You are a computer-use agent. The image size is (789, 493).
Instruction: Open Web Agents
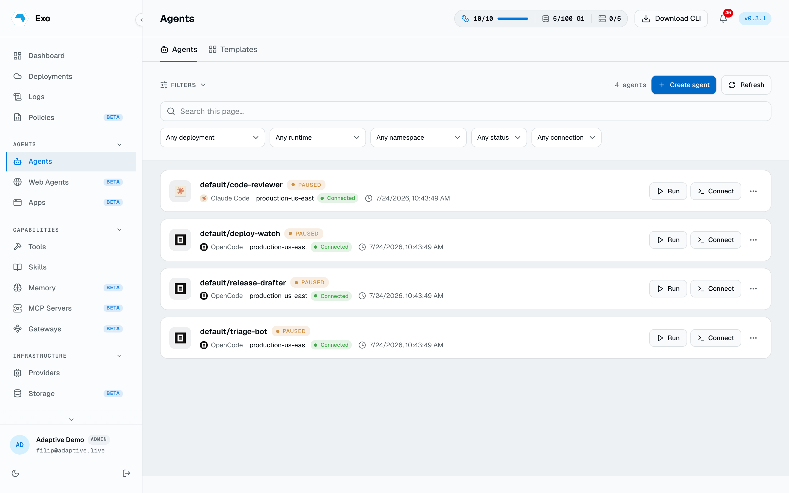pyautogui.click(x=71, y=182)
